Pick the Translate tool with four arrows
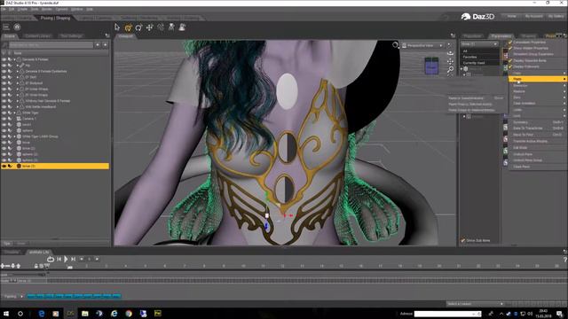This screenshot has width=568, height=319. click(x=150, y=27)
